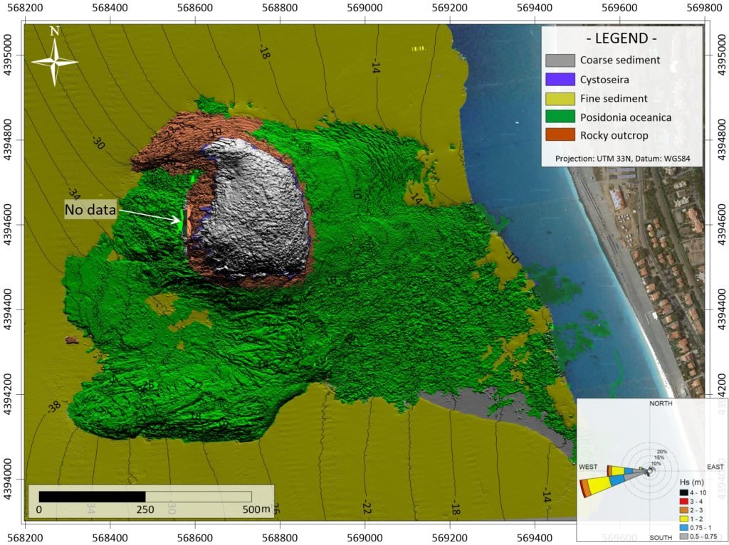The width and height of the screenshot is (729, 545).
Task: Click the large yellow west-southwest wave rose petal
Action: 599,485
